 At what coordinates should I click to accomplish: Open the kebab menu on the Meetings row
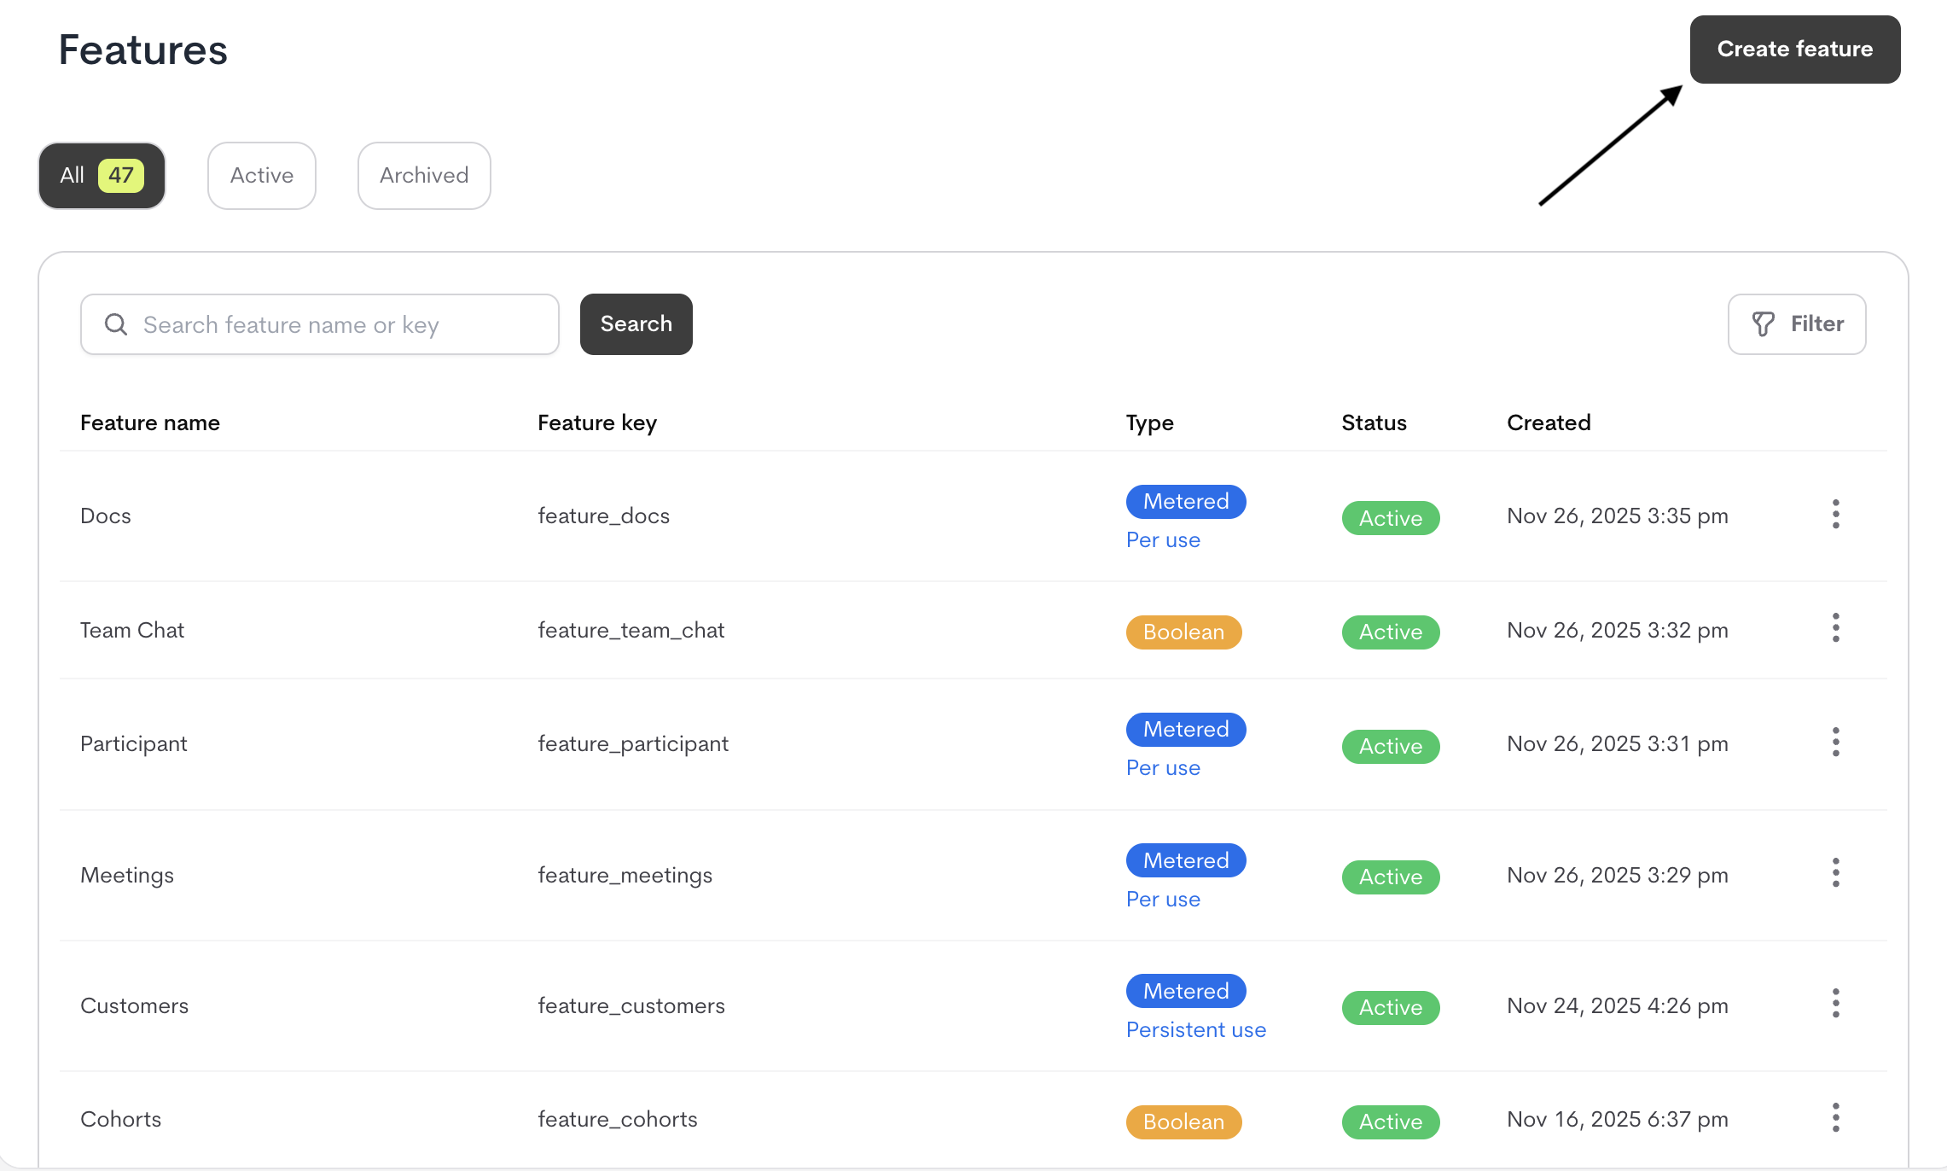point(1835,872)
